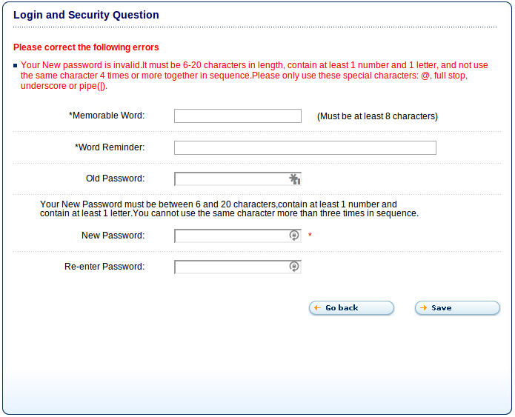Click the Re-enter Password label
Viewport: 515px width, 417px height.
click(104, 267)
